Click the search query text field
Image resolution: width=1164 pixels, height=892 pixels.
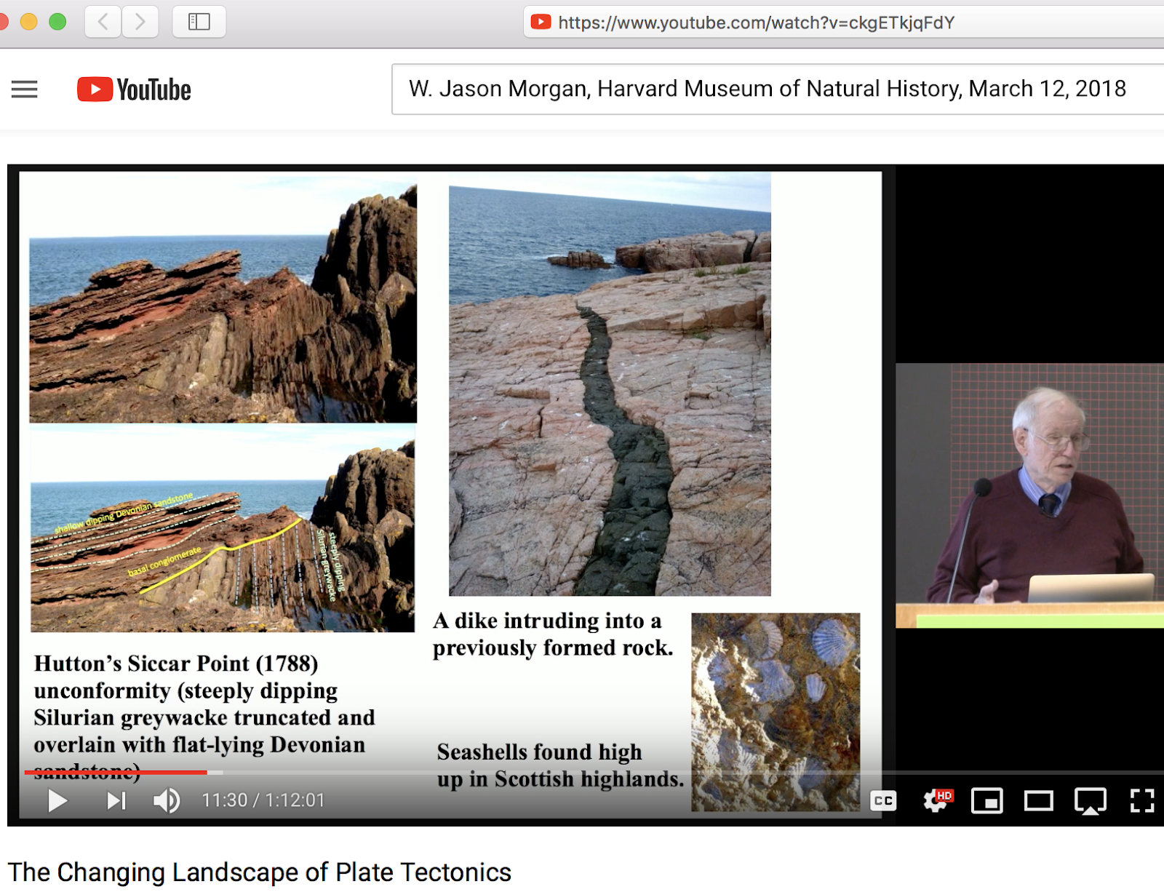(764, 89)
